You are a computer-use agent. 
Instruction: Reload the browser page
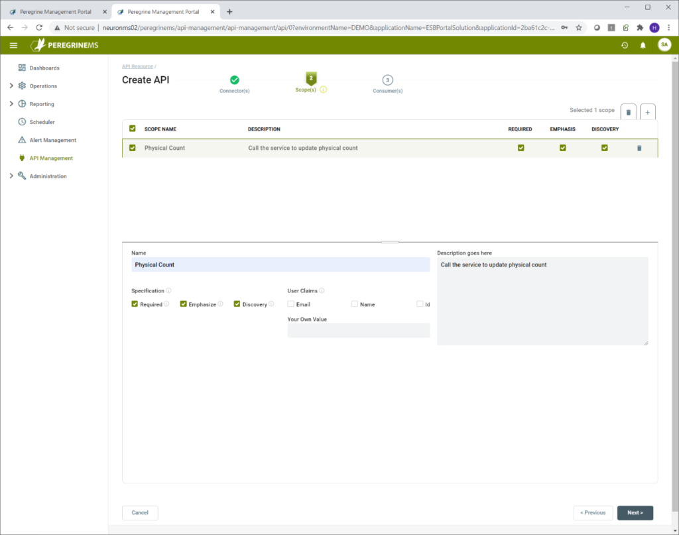pos(39,27)
